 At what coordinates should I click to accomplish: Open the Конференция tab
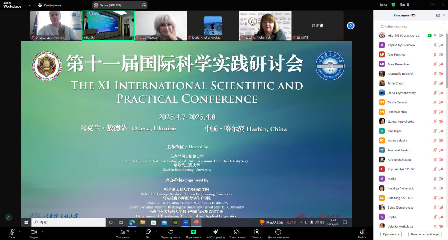(x=50, y=5)
